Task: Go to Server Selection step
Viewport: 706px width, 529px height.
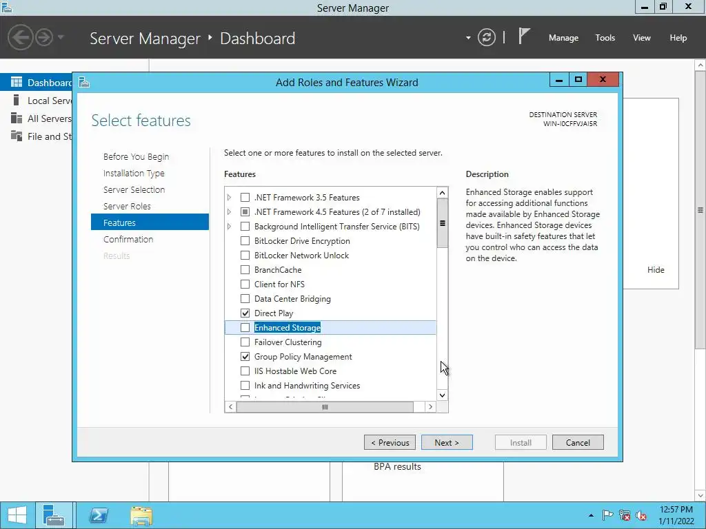Action: pos(134,190)
